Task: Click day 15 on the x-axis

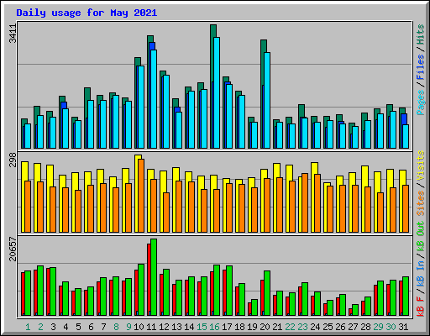Action: 202,327
